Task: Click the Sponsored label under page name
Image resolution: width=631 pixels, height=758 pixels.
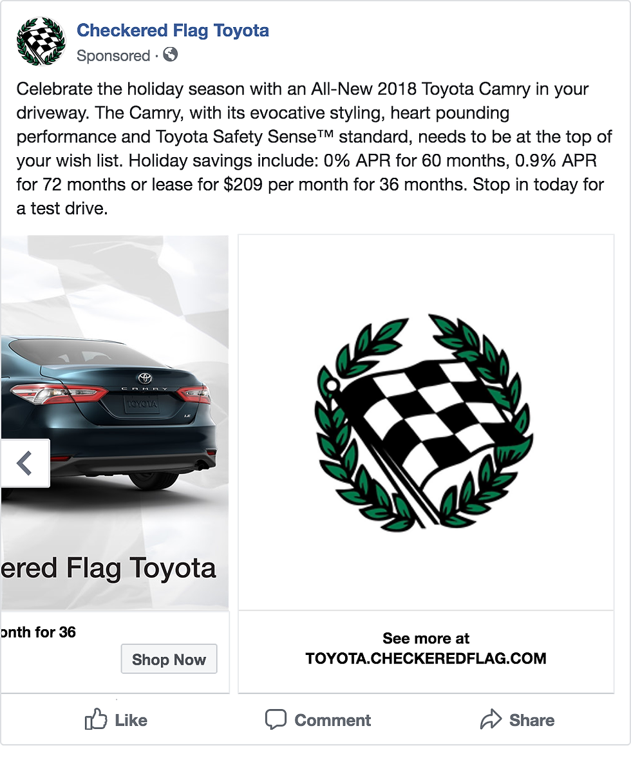Action: click(113, 56)
